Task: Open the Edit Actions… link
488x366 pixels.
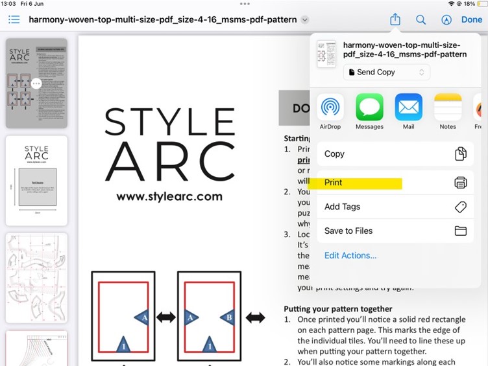Action: coord(350,255)
